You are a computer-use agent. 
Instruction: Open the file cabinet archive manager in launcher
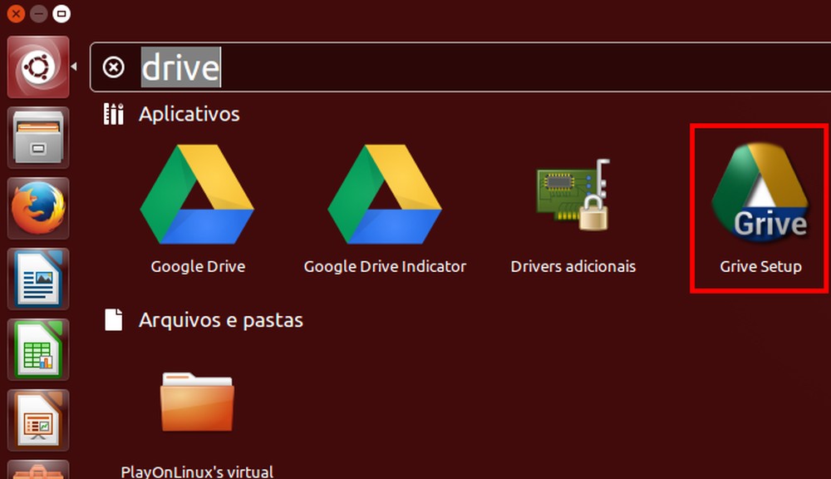(x=38, y=137)
